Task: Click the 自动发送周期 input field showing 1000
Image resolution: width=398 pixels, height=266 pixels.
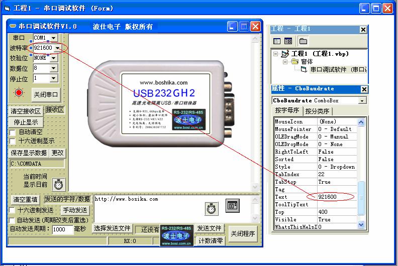Action: click(x=63, y=229)
